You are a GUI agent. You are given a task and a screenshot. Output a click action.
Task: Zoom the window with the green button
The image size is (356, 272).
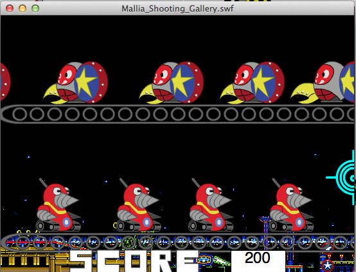35,8
